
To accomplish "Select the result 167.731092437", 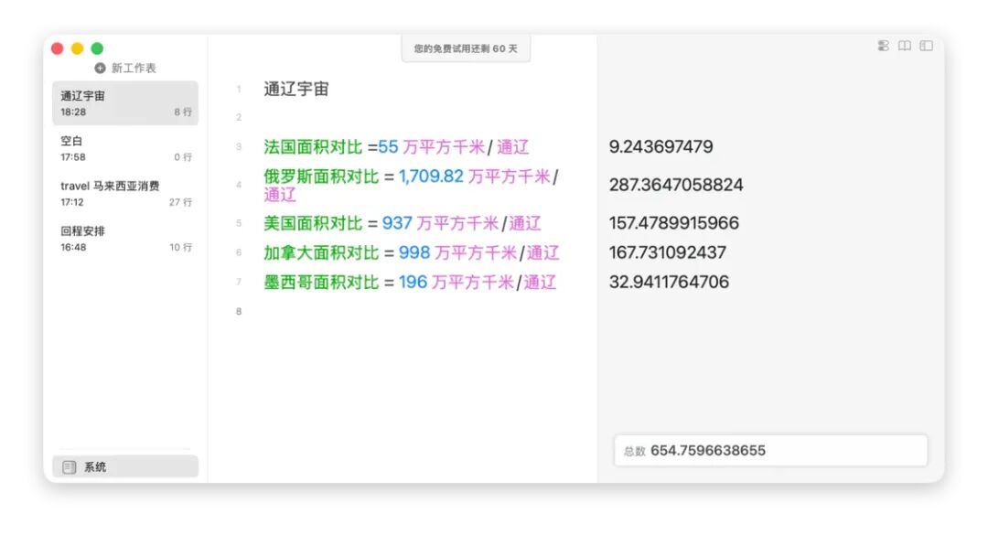I will (x=667, y=252).
